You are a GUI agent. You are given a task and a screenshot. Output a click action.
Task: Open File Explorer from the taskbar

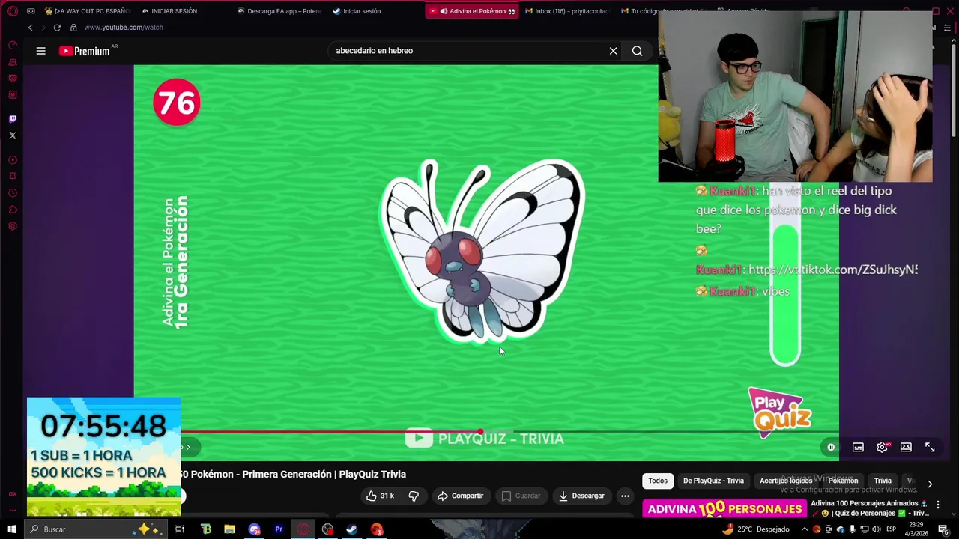[229, 529]
